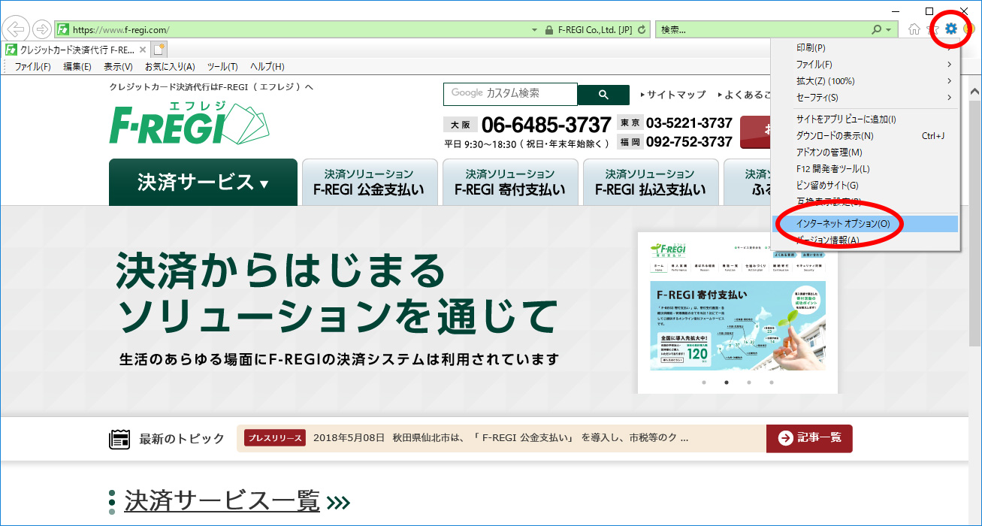Click the クレジットカード決済代行はF-REGI tagline text
Screen dimensions: 982x526
click(x=211, y=87)
